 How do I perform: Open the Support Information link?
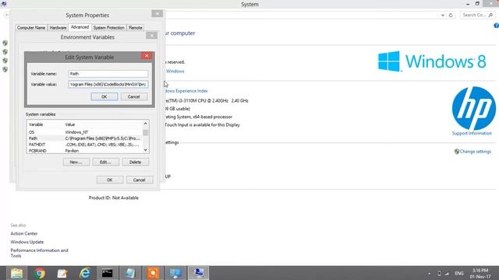tap(472, 133)
